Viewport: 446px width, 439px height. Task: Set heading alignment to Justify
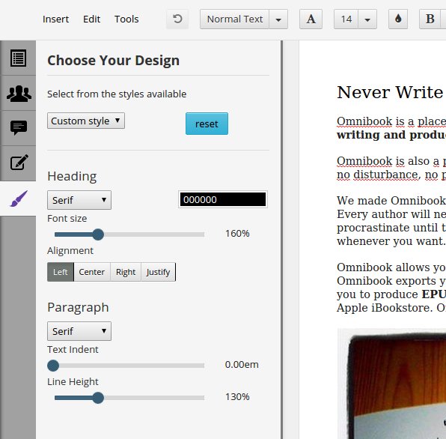158,272
